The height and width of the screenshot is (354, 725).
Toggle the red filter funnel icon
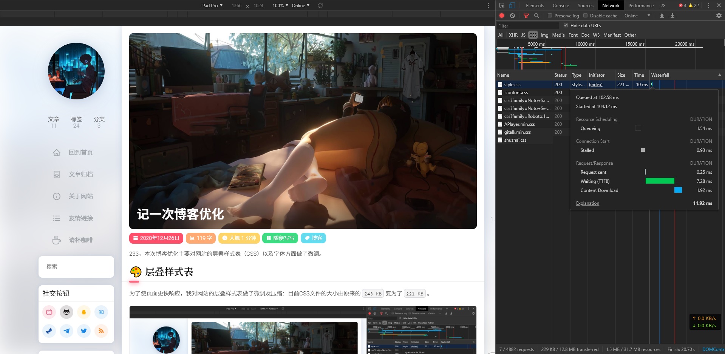526,15
